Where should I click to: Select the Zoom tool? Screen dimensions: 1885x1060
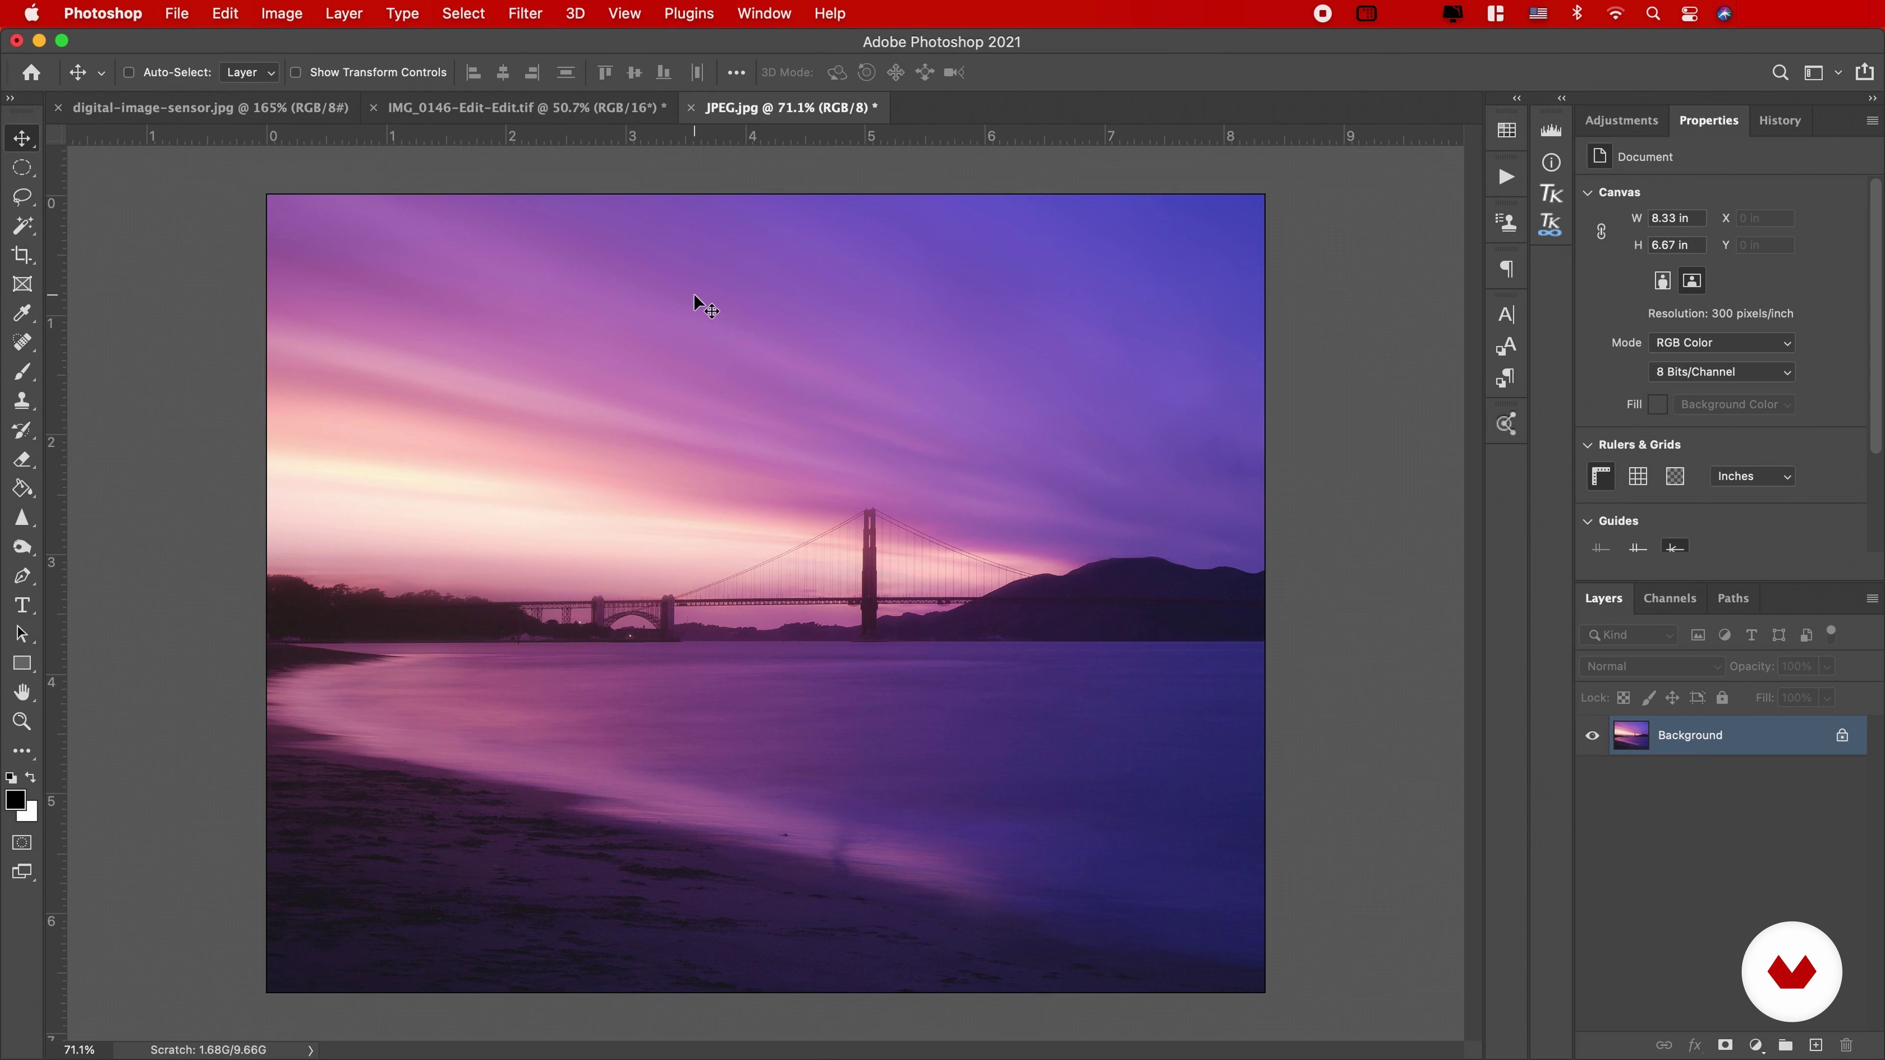pyautogui.click(x=22, y=722)
